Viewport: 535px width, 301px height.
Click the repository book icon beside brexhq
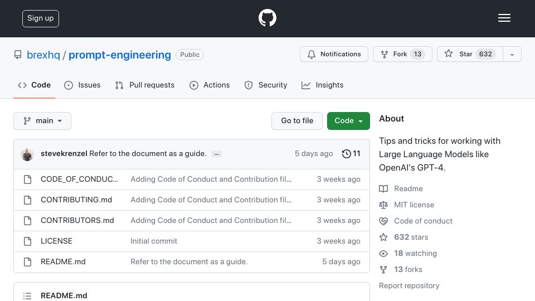18,55
